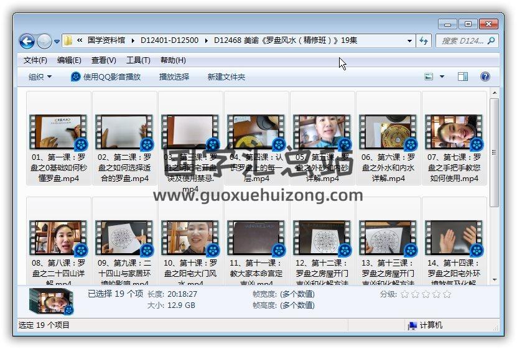The height and width of the screenshot is (349, 517).
Task: Click the Forward navigation arrow button
Action: (44, 41)
